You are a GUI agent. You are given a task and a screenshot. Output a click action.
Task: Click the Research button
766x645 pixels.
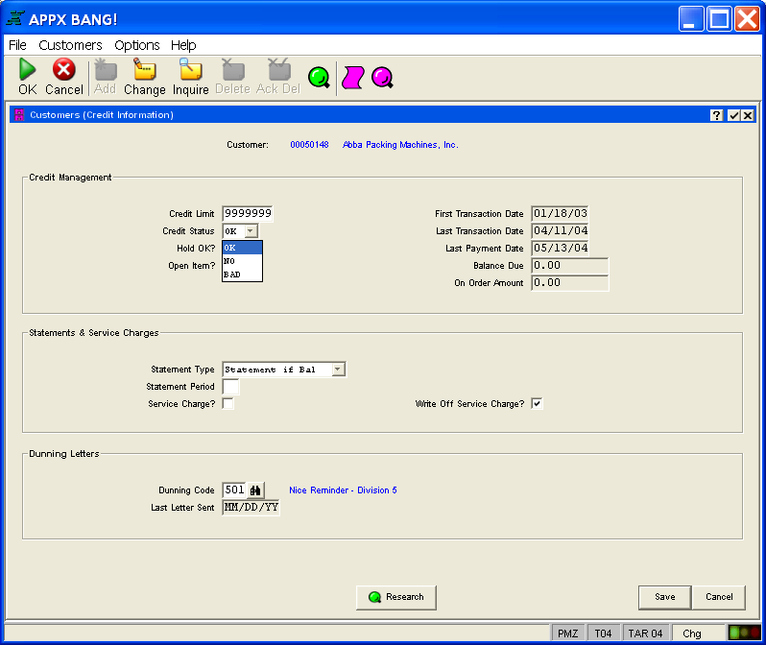[396, 597]
